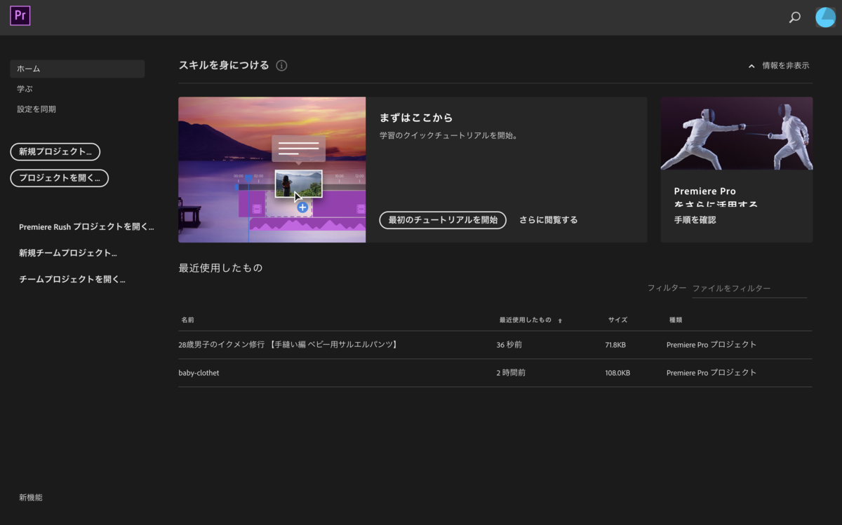Open recent project 28歳男子のイクメン修行
This screenshot has width=842, height=525.
(x=288, y=345)
